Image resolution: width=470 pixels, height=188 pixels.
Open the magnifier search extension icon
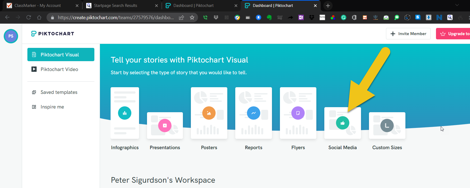click(450, 18)
